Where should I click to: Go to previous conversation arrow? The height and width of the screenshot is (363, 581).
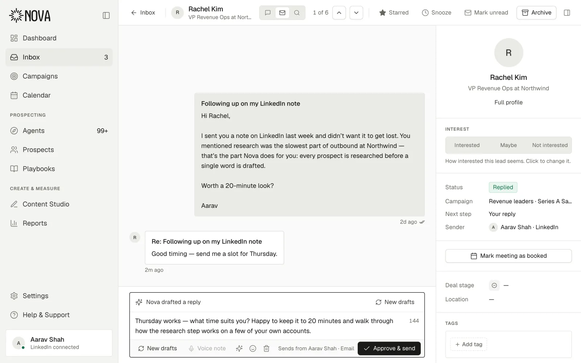pos(339,13)
